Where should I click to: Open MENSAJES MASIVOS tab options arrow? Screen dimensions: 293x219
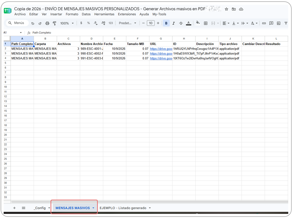point(93,208)
